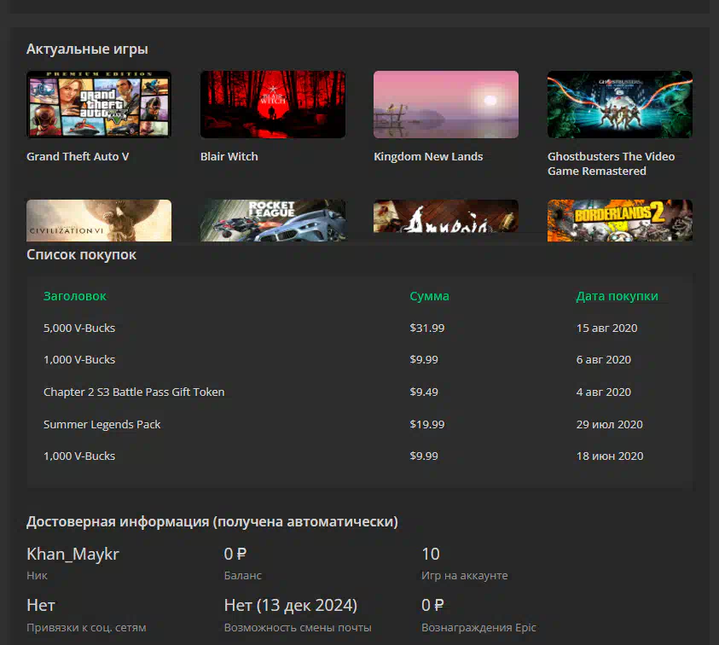Open the Borderlands 2 cover thumbnail
The image size is (719, 645).
(x=620, y=220)
